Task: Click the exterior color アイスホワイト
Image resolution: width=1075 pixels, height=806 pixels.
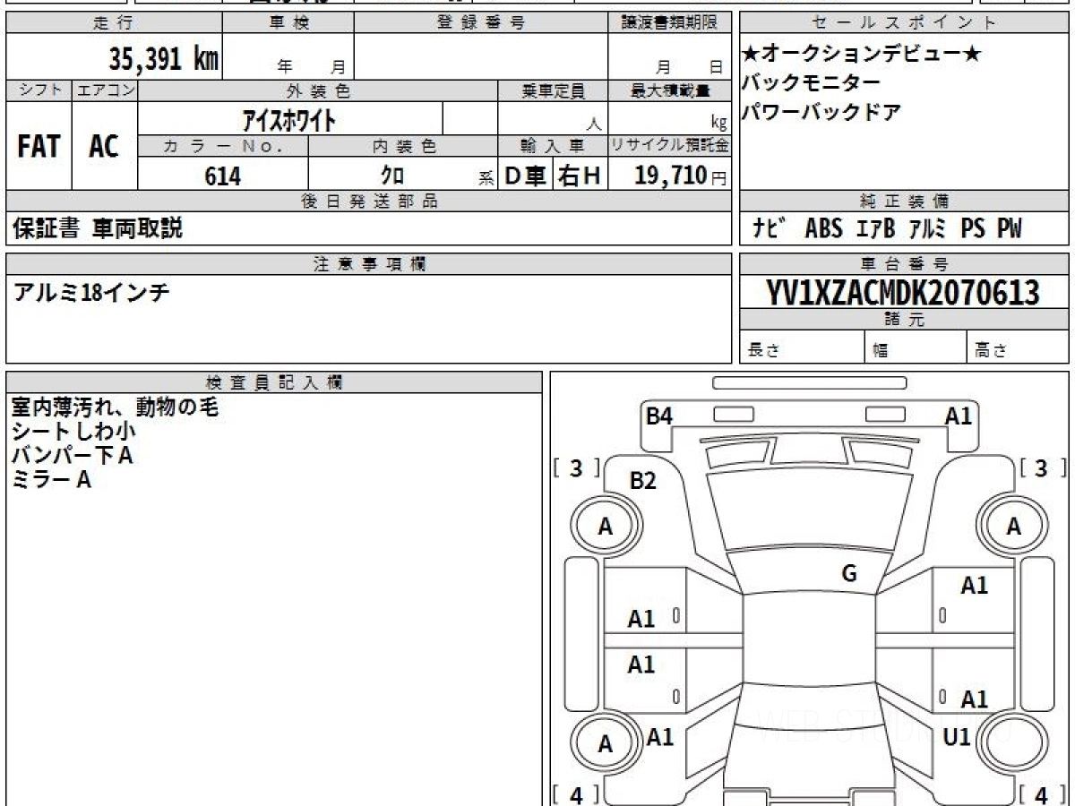Action: point(289,119)
